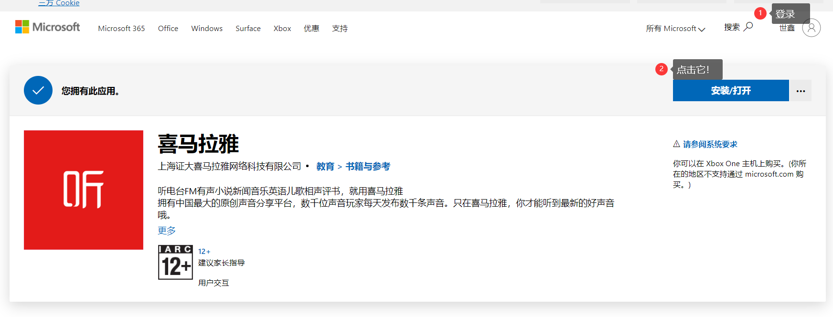
Task: Click the Cookie link at the top
Action: 59,3
